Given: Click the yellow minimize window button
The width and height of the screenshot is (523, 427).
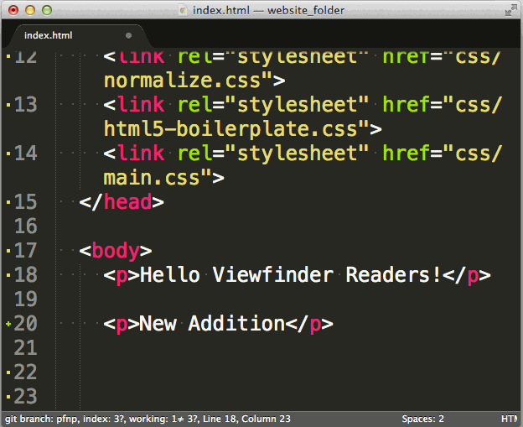Looking at the screenshot, I should point(29,10).
